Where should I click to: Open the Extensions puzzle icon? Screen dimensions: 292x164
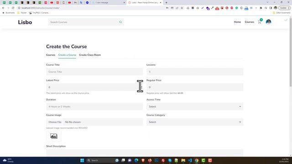tap(261, 8)
